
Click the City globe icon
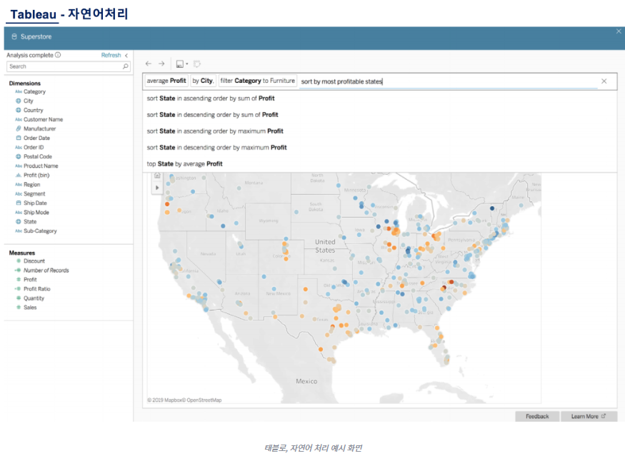(19, 101)
